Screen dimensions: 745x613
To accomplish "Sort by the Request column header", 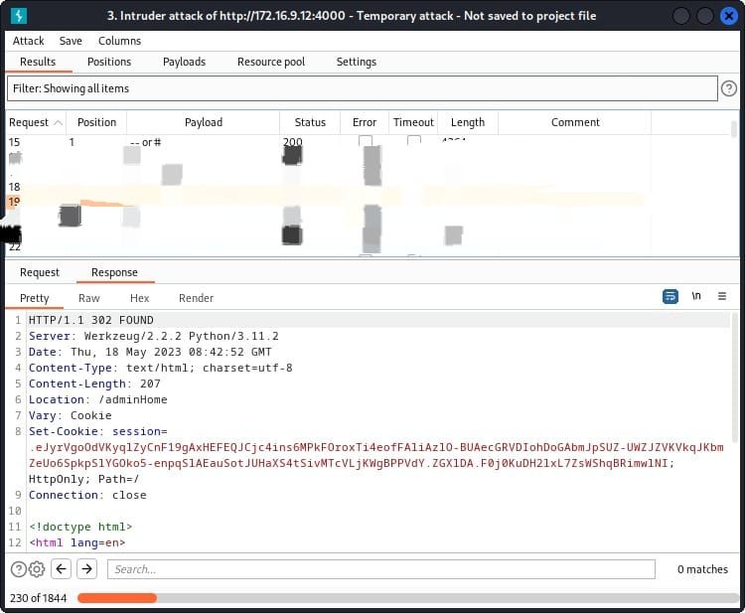I will (35, 122).
